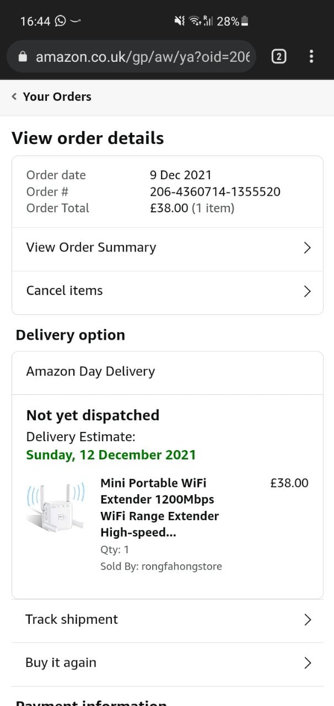Tap the Wi-Fi signal status icon
The width and height of the screenshot is (334, 706).
click(x=195, y=21)
